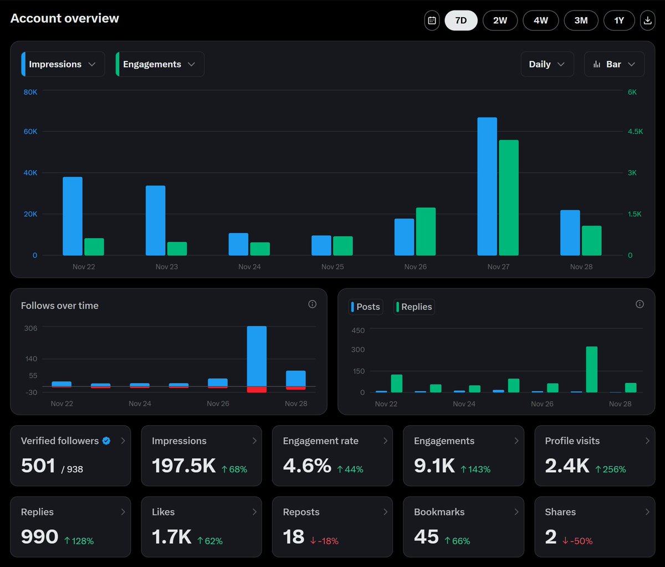
Task: Open Profile visits card chevron
Action: coord(647,441)
